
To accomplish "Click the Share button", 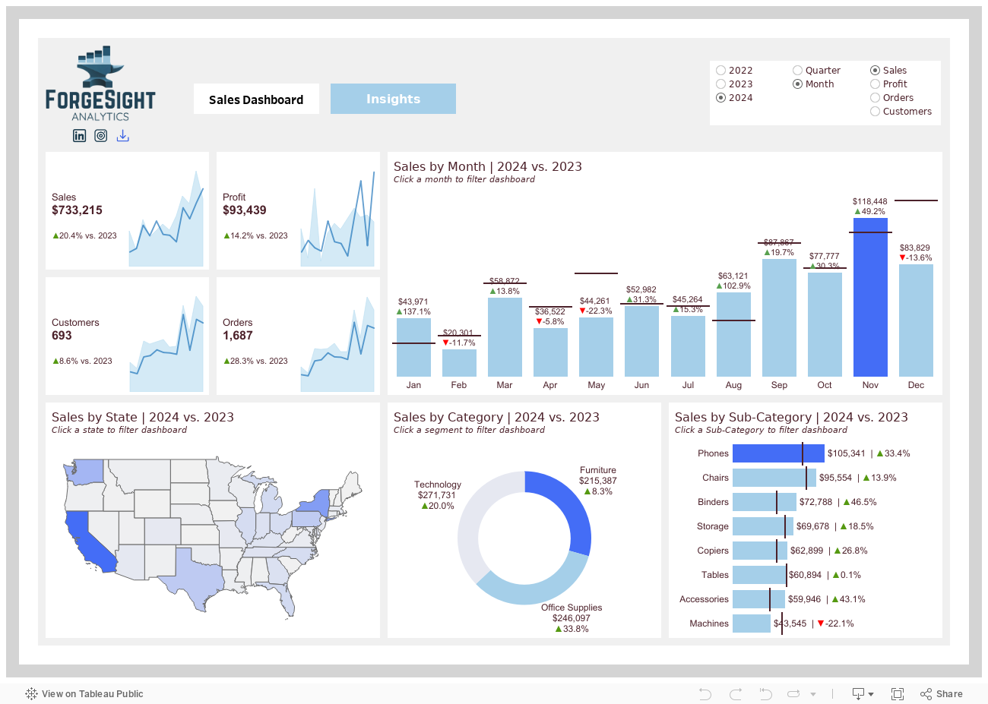I will click(941, 693).
